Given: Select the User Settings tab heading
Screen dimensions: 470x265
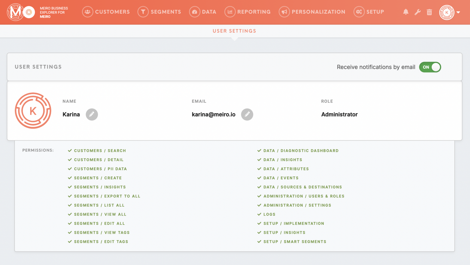Looking at the screenshot, I should click(234, 31).
